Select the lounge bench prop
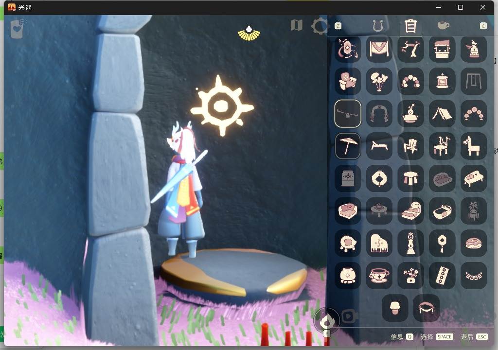498x350 pixels. tap(379, 146)
